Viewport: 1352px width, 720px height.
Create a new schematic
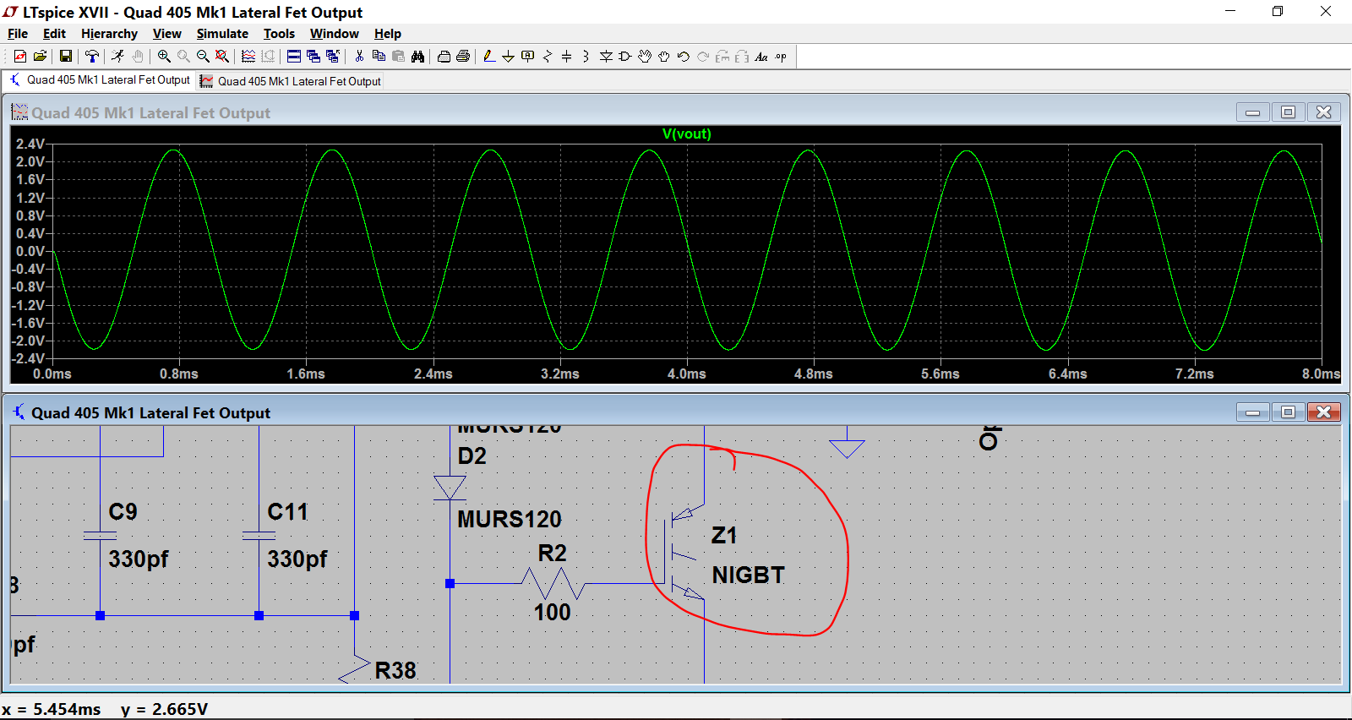[20, 57]
